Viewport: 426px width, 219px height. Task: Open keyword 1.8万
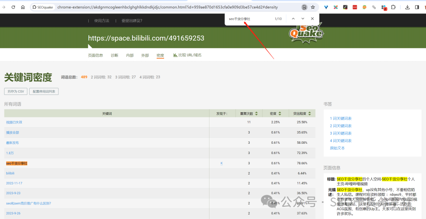pos(10,153)
